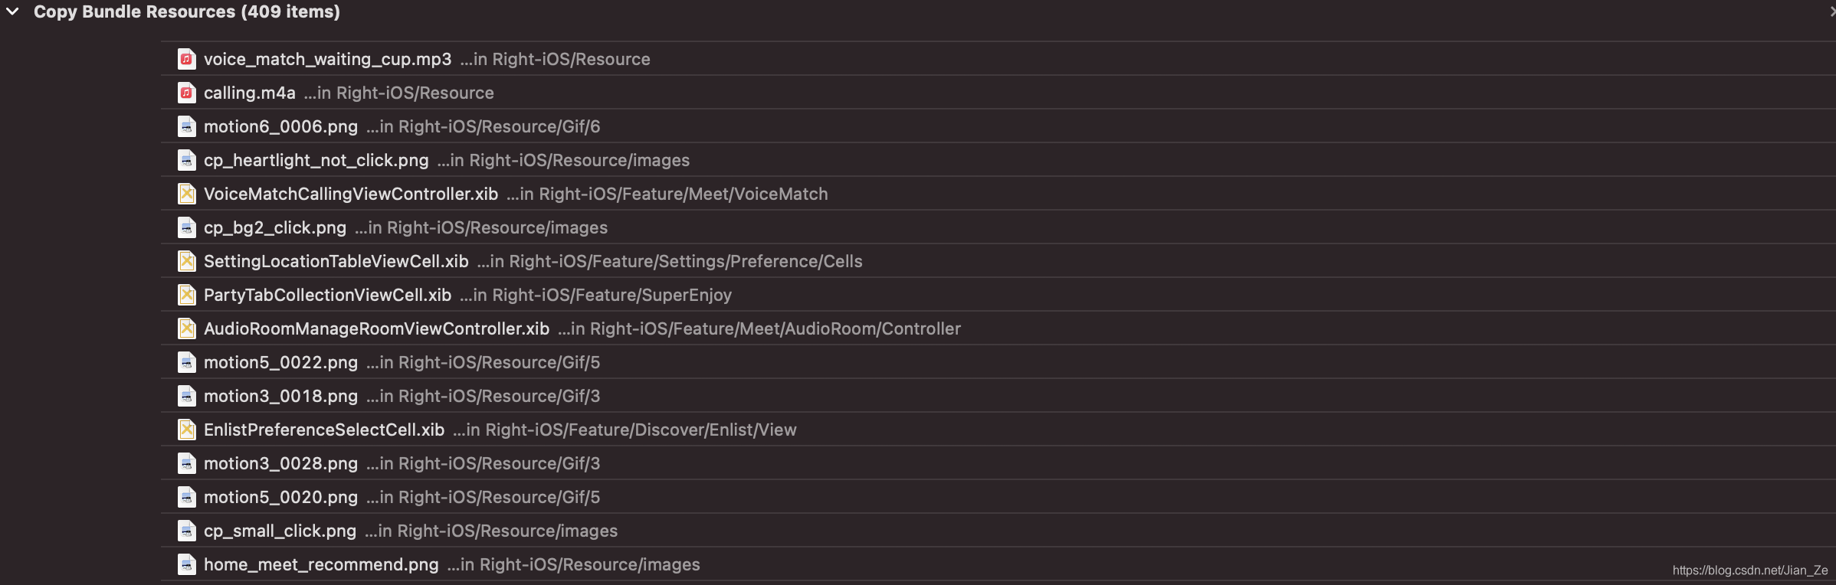Select the cp_small_click.png filename

[280, 531]
